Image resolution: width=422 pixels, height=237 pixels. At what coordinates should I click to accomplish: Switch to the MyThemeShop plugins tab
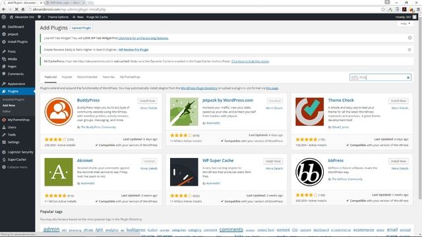click(130, 77)
